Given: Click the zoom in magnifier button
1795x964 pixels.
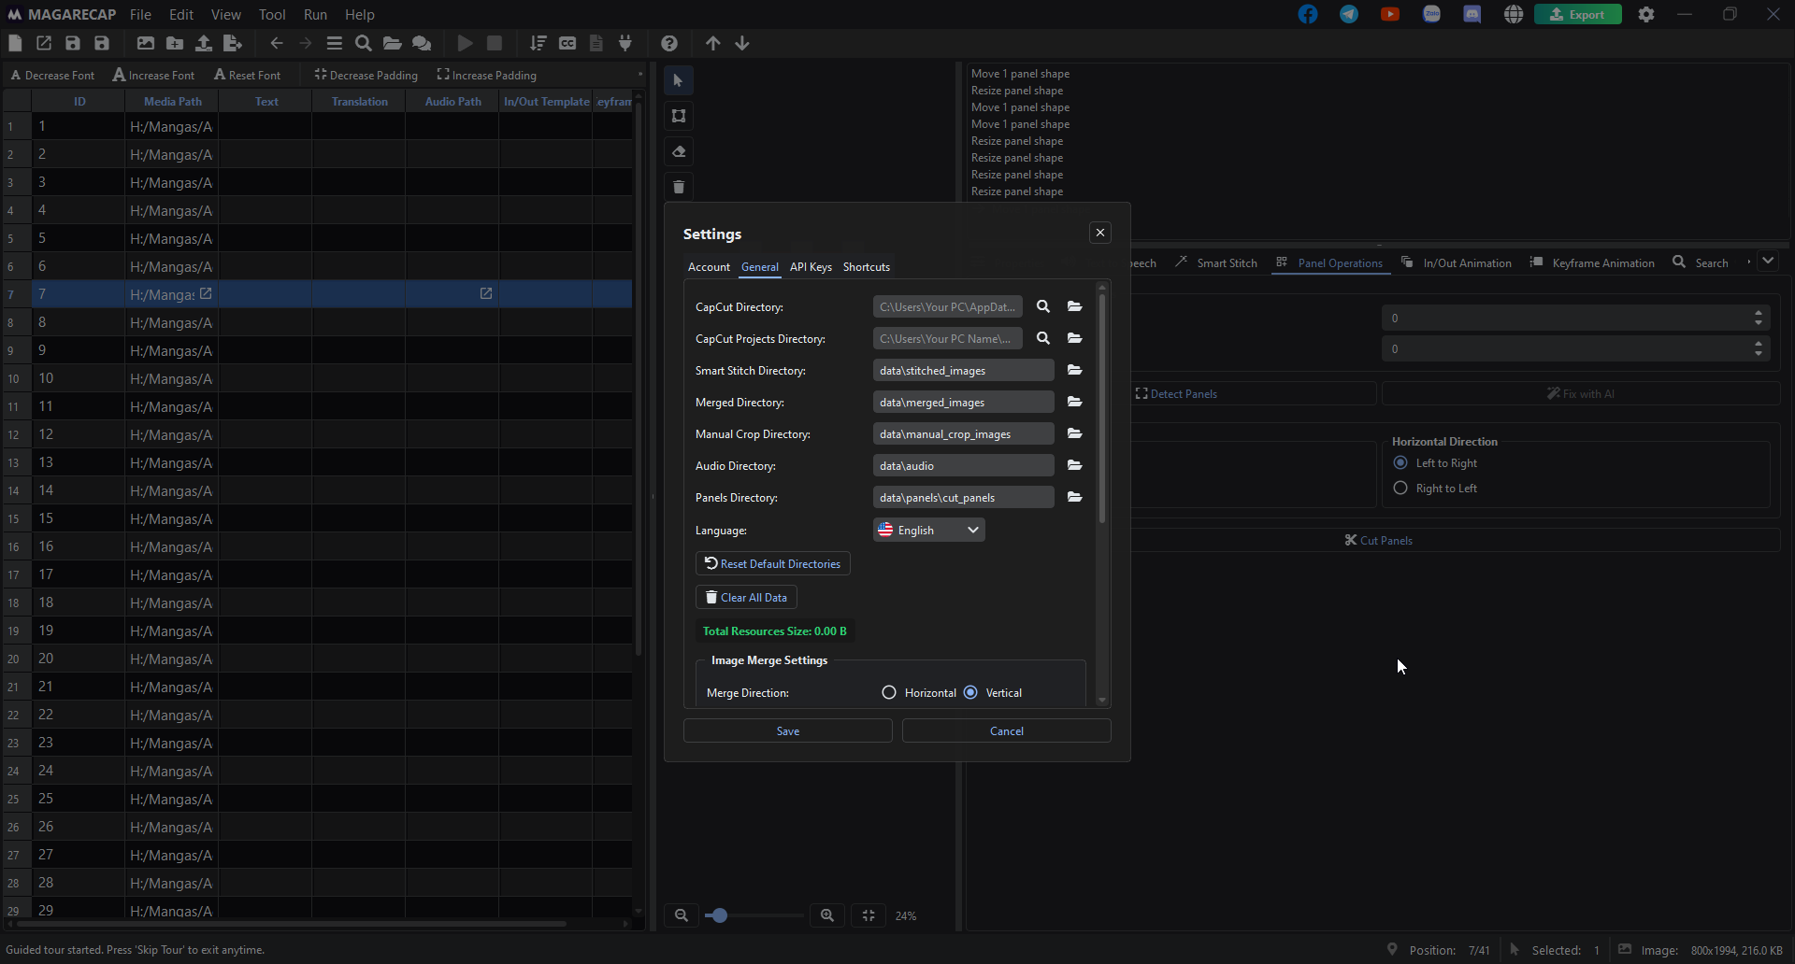Looking at the screenshot, I should pyautogui.click(x=827, y=915).
